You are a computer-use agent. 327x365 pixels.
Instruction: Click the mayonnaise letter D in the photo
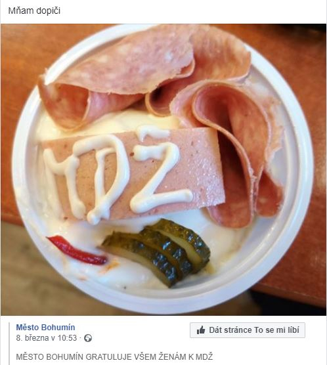pos(104,177)
